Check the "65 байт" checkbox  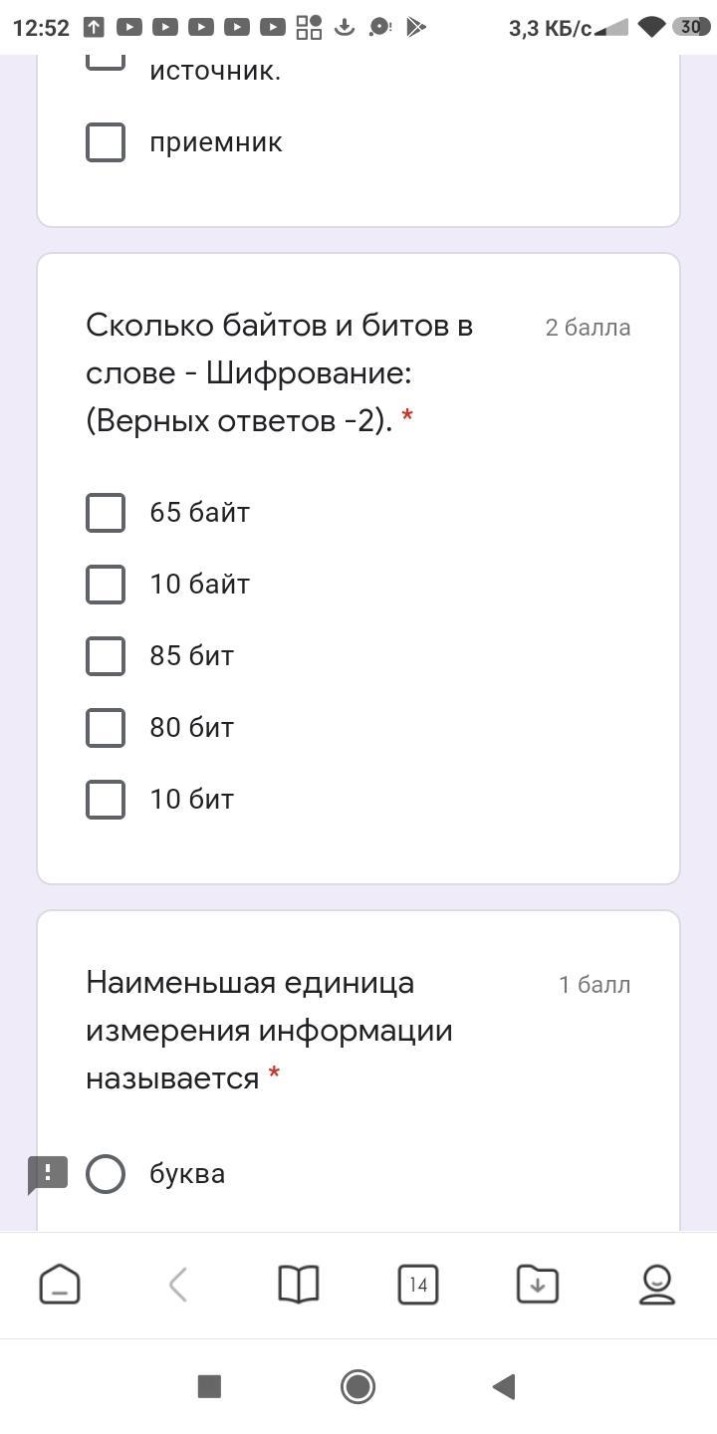click(106, 513)
